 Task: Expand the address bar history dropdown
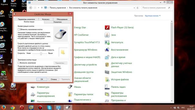click(134, 8)
